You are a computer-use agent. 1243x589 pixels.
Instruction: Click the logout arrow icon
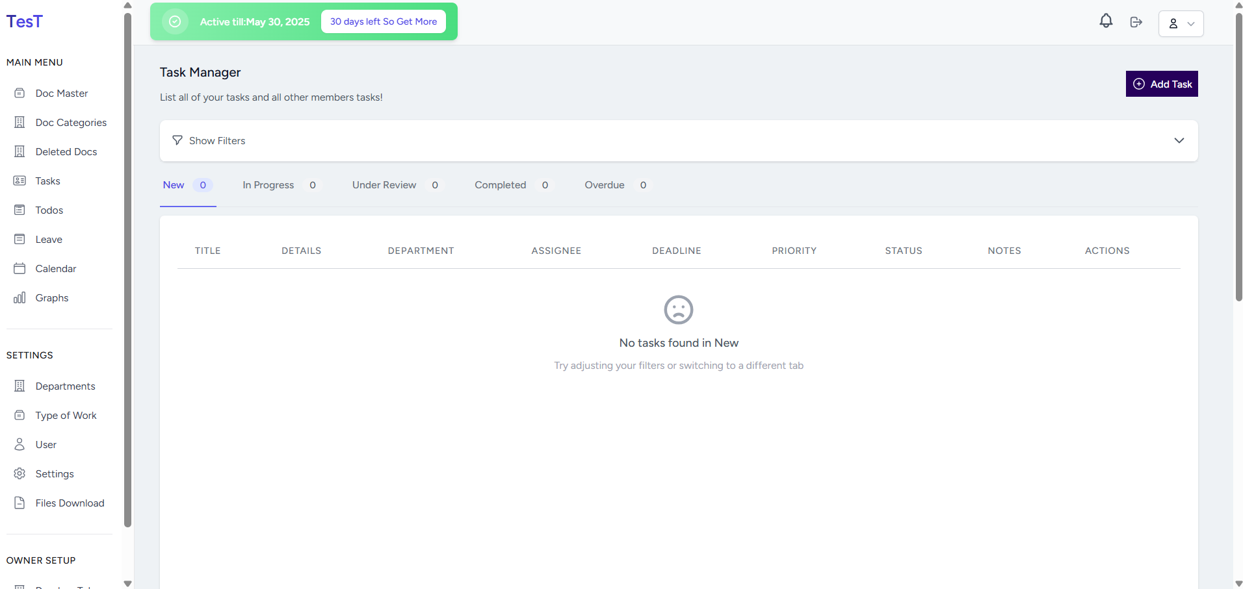(1136, 22)
